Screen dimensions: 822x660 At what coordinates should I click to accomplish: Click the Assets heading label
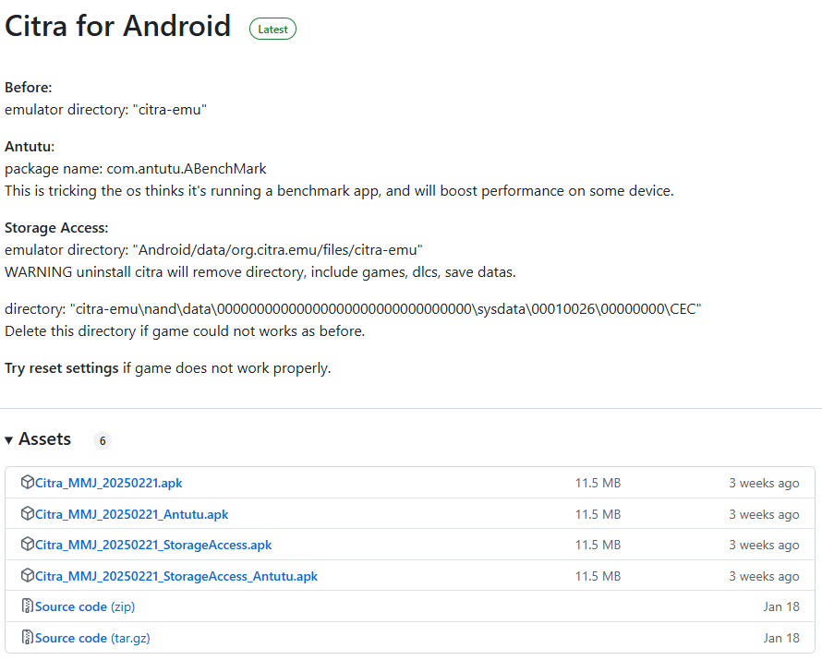point(44,439)
